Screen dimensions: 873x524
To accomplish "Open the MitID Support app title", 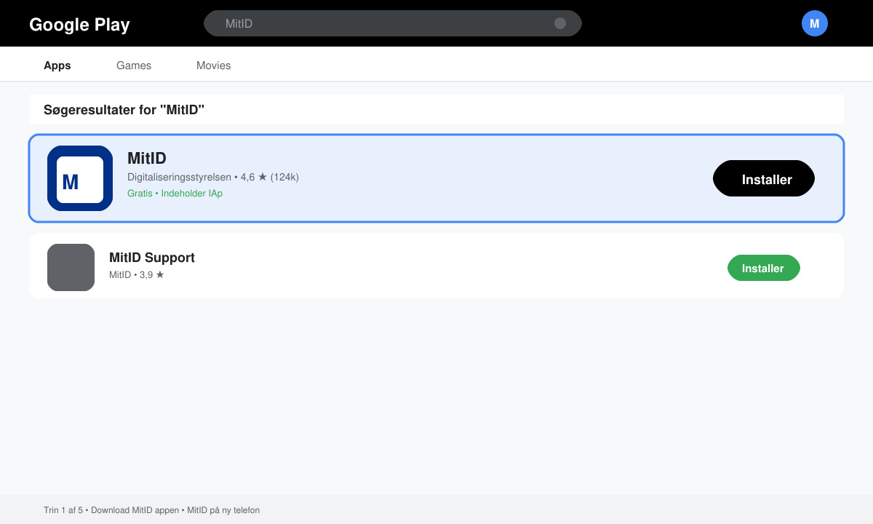I will pos(152,258).
